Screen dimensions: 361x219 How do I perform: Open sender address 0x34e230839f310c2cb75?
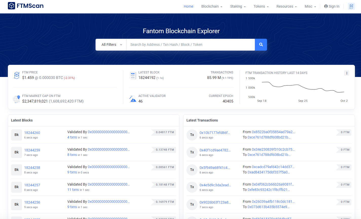click(273, 149)
